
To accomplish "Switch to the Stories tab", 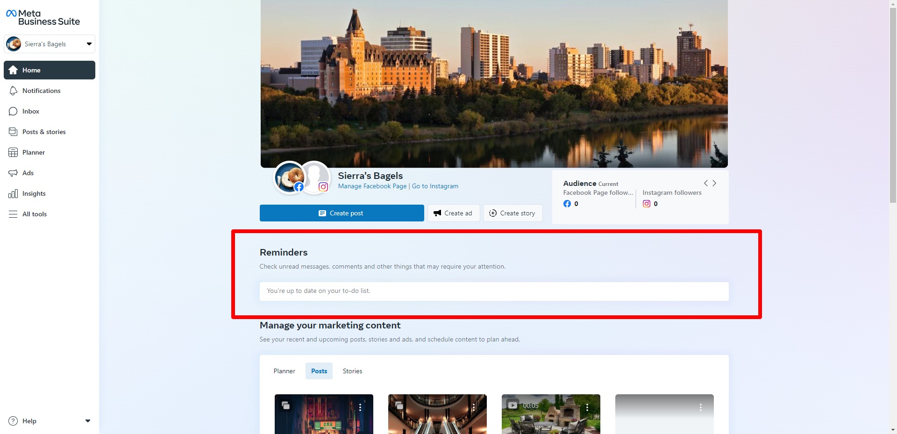I will pyautogui.click(x=353, y=371).
